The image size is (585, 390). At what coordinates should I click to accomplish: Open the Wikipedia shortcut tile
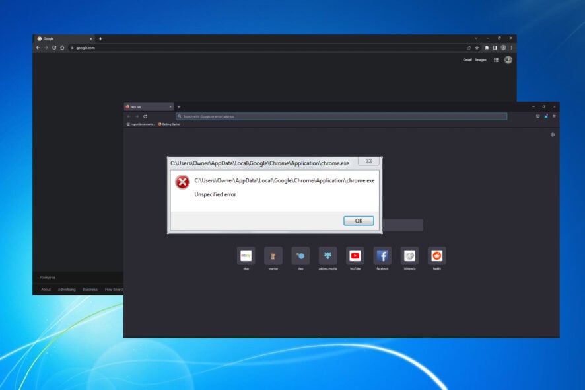pos(409,256)
